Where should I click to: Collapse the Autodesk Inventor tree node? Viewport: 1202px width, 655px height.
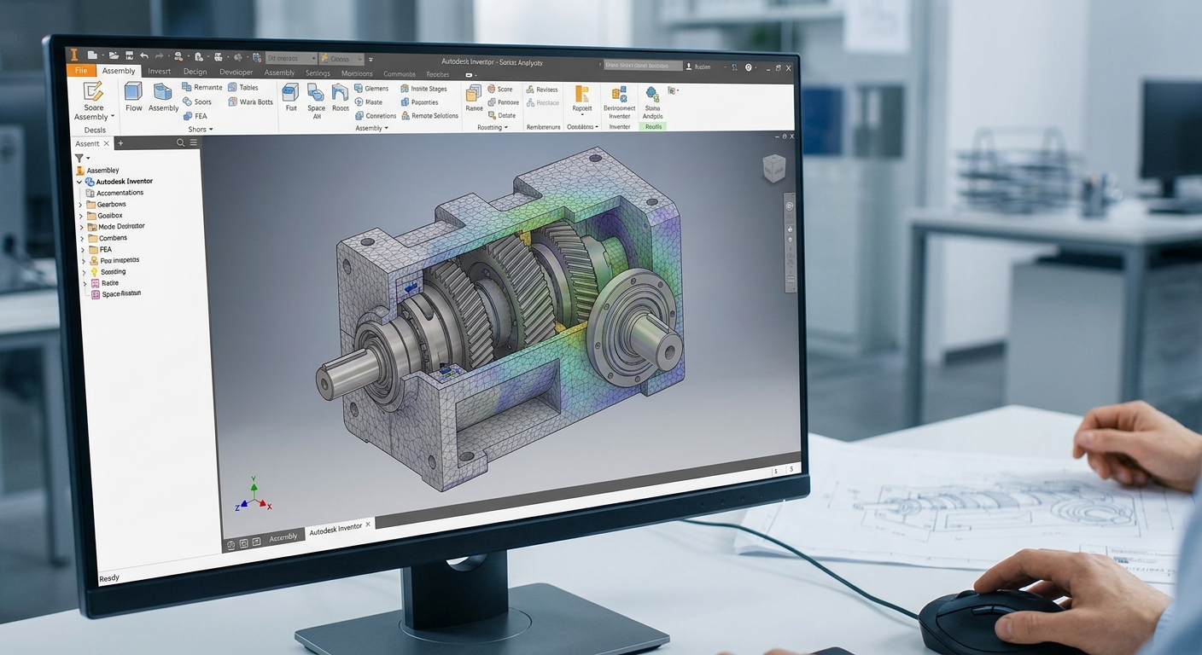[x=79, y=182]
